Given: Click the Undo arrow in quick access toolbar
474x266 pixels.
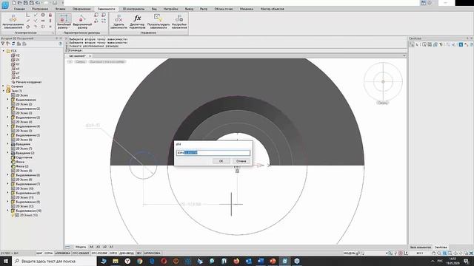Looking at the screenshot, I should [38, 3].
